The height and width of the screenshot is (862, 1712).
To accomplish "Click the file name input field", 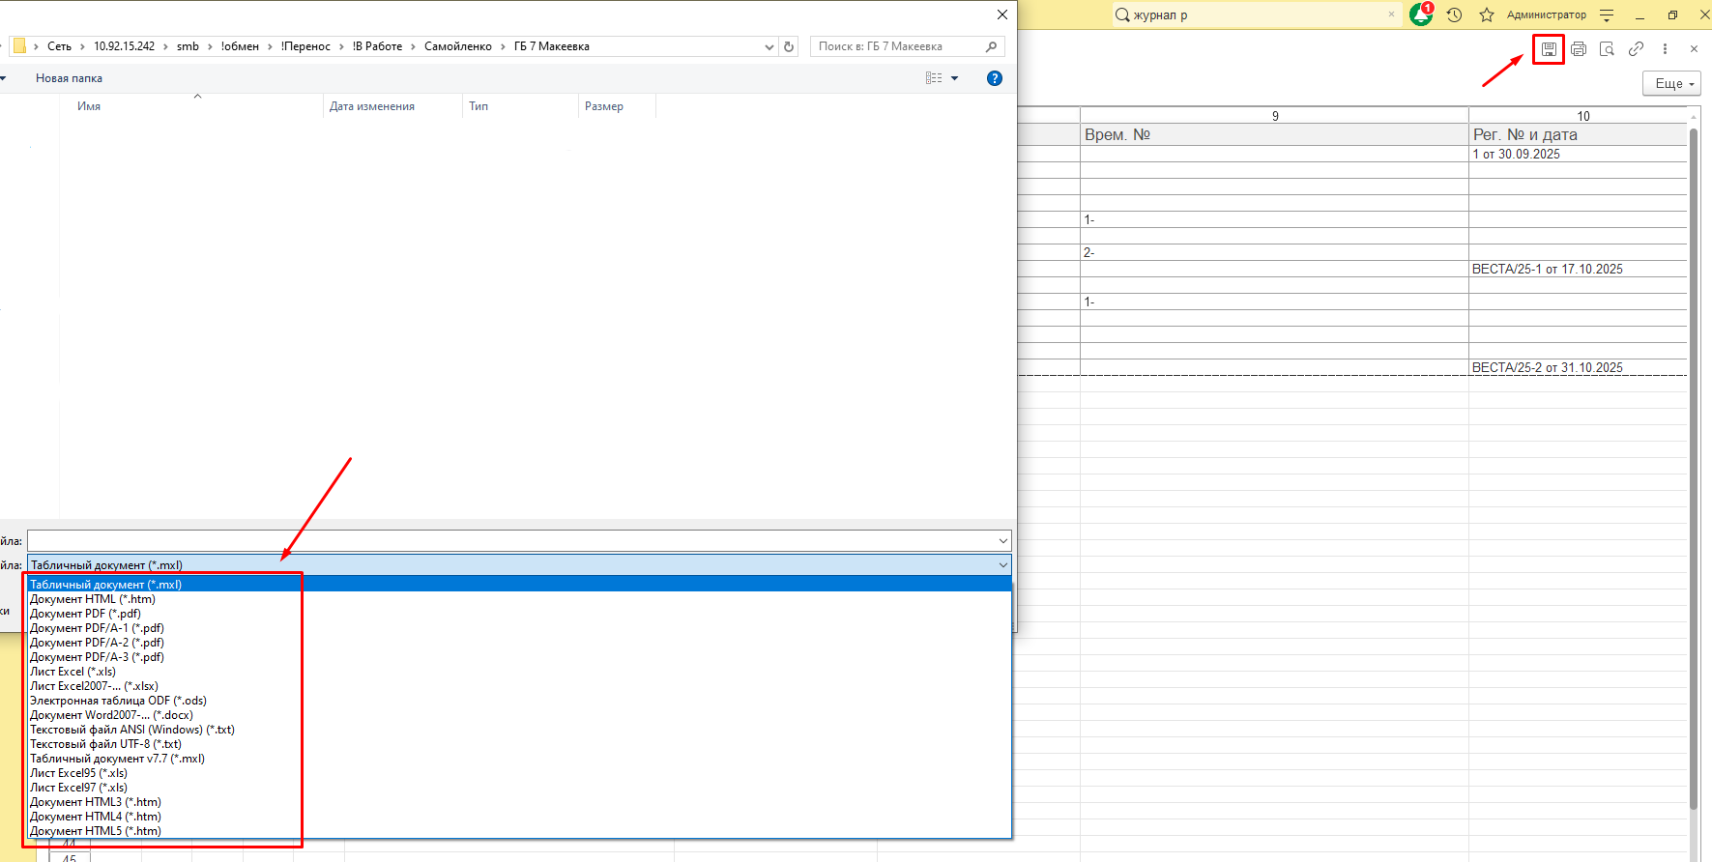I will 511,541.
